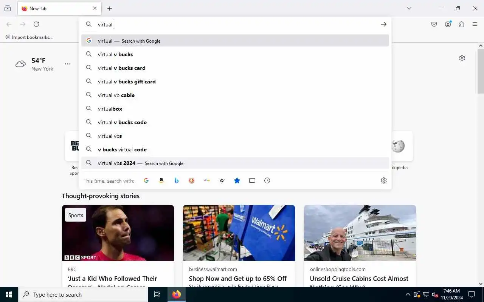484x302 pixels.
Task: Open Firefox View tab overview icon
Action: coord(8,8)
